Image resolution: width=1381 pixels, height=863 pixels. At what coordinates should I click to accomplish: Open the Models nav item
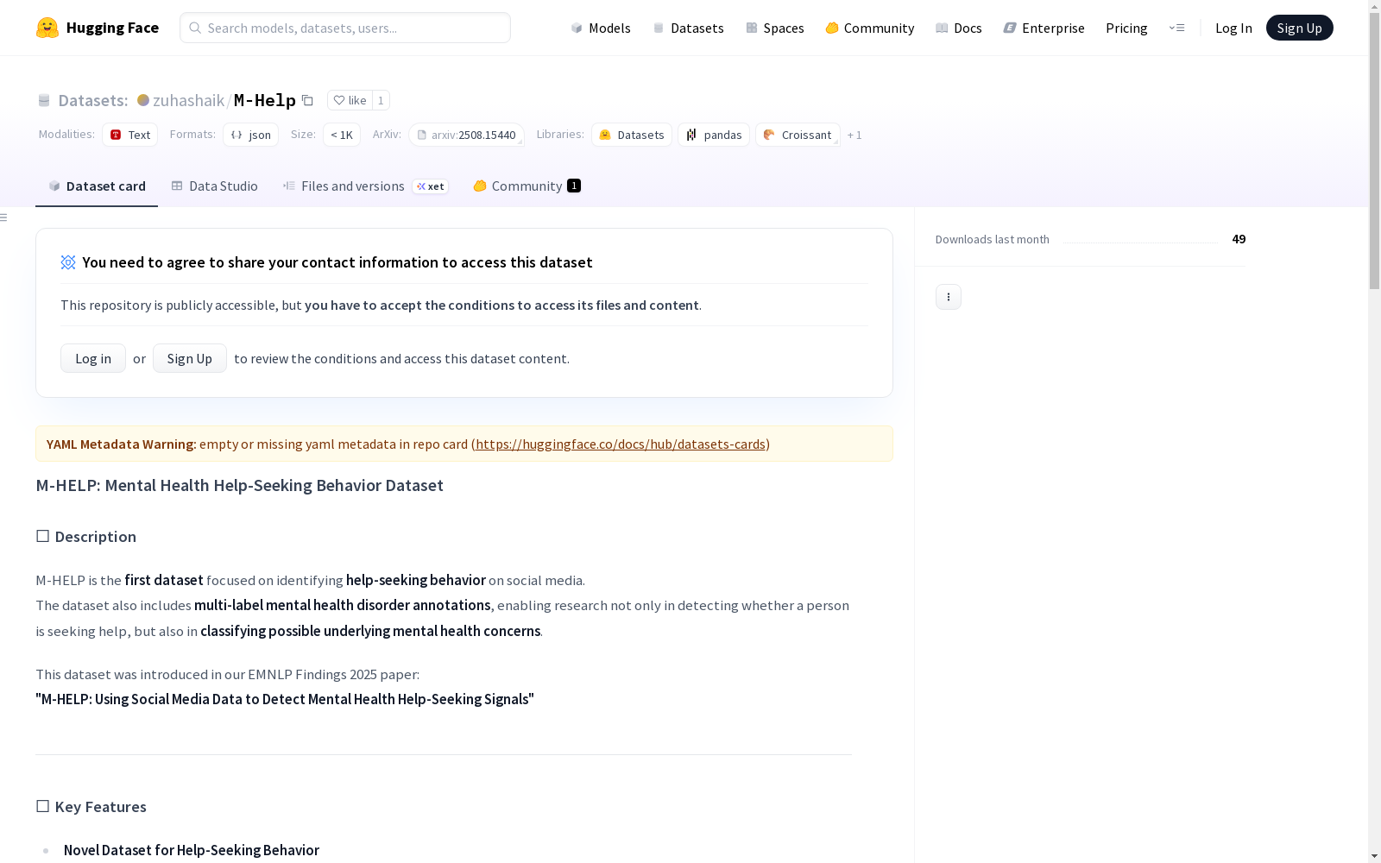click(601, 28)
